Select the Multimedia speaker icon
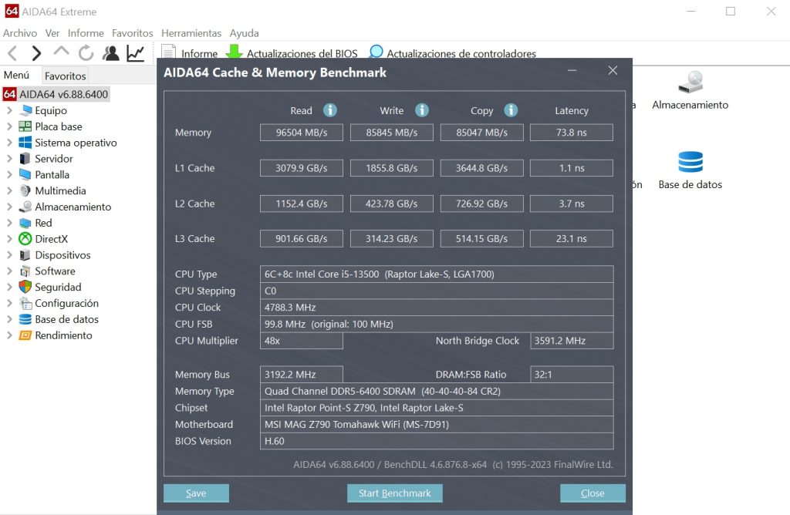This screenshot has height=515, width=790. click(x=25, y=190)
